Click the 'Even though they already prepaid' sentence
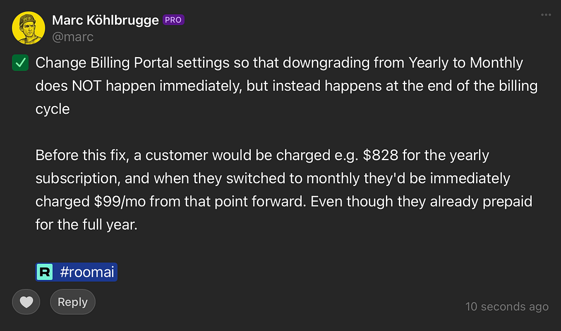The image size is (561, 331). (x=421, y=202)
